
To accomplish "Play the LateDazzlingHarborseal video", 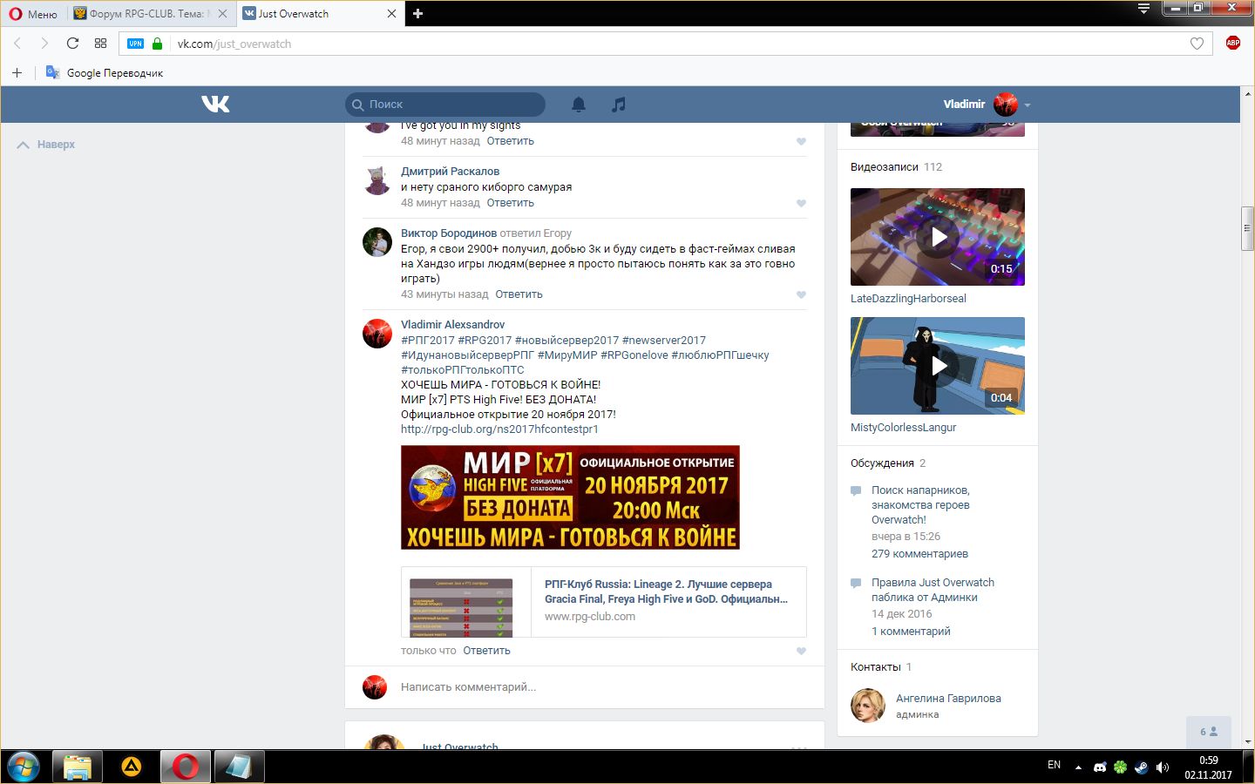I will [x=938, y=237].
